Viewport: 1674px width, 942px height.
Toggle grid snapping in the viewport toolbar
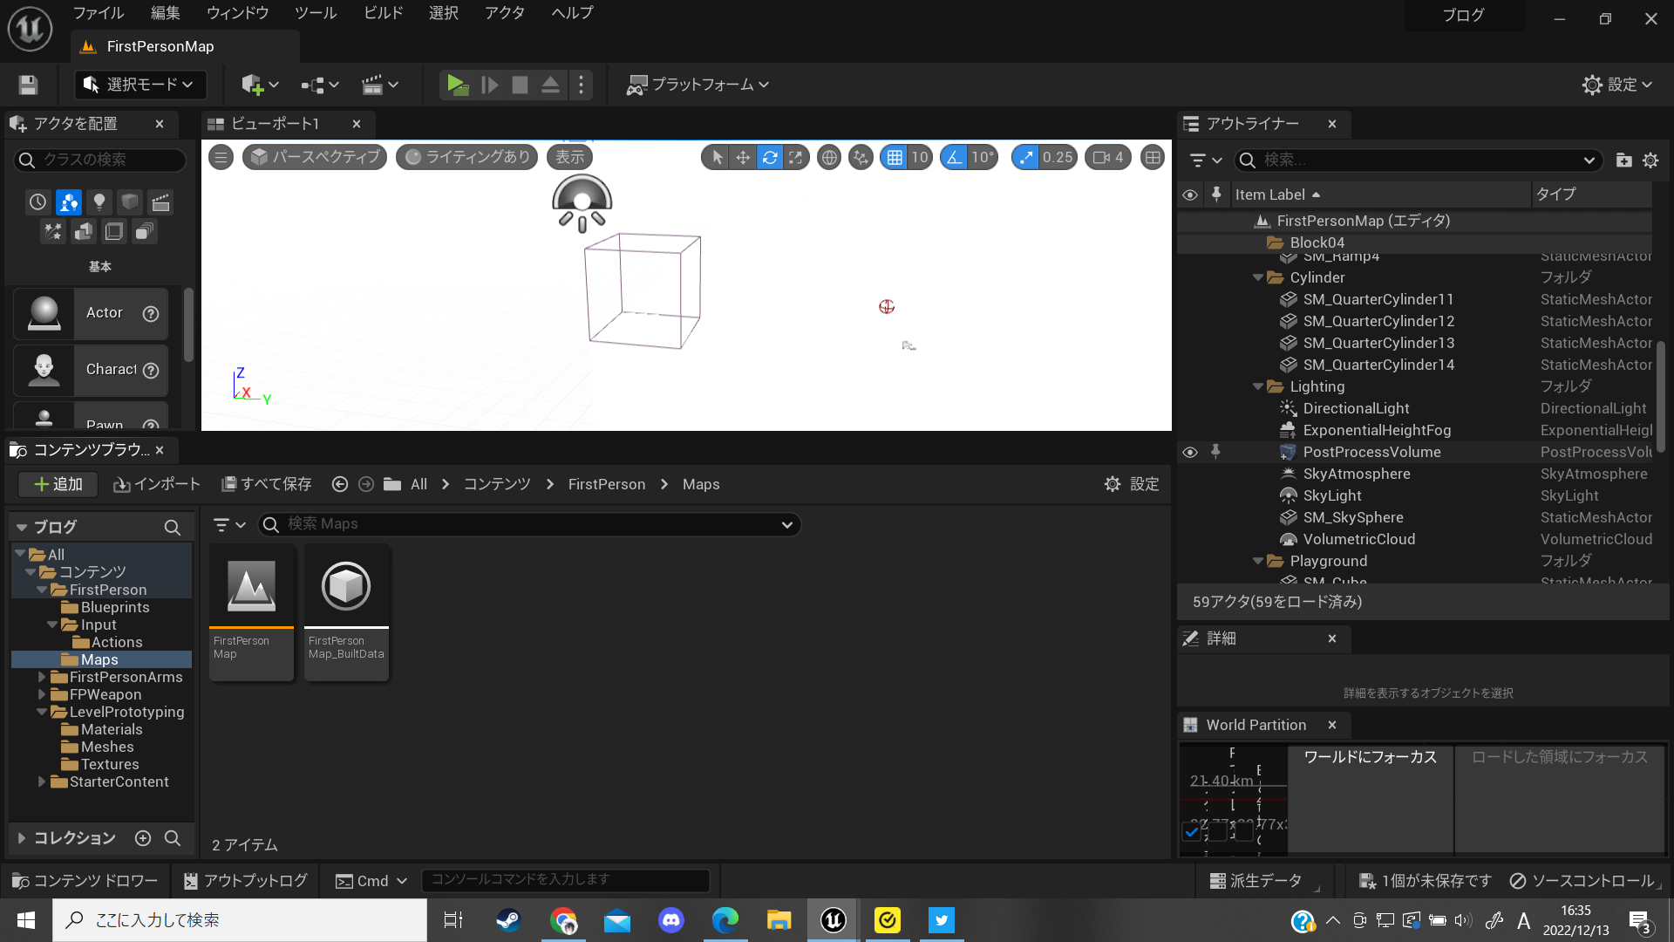point(895,157)
